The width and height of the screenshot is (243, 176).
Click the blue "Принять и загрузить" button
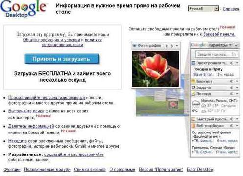pyautogui.click(x=62, y=59)
